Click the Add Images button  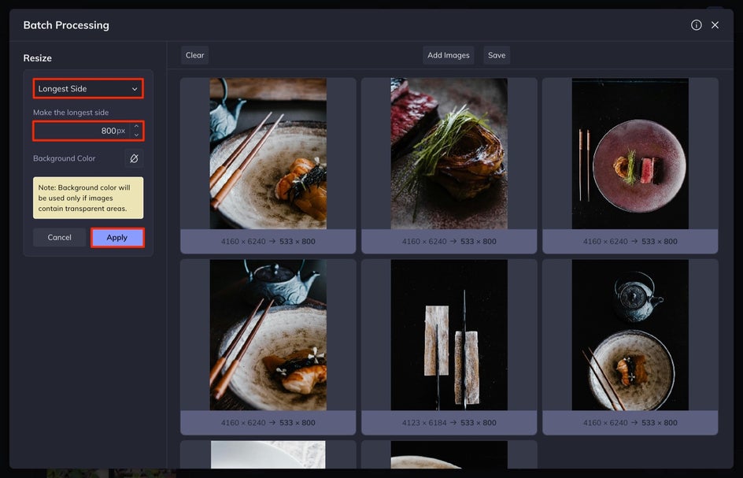click(449, 55)
